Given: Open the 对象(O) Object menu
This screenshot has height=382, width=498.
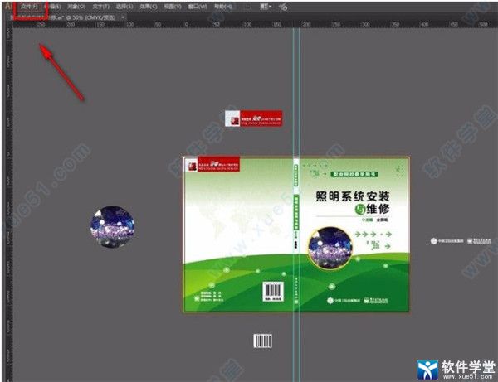Looking at the screenshot, I should click(76, 7).
